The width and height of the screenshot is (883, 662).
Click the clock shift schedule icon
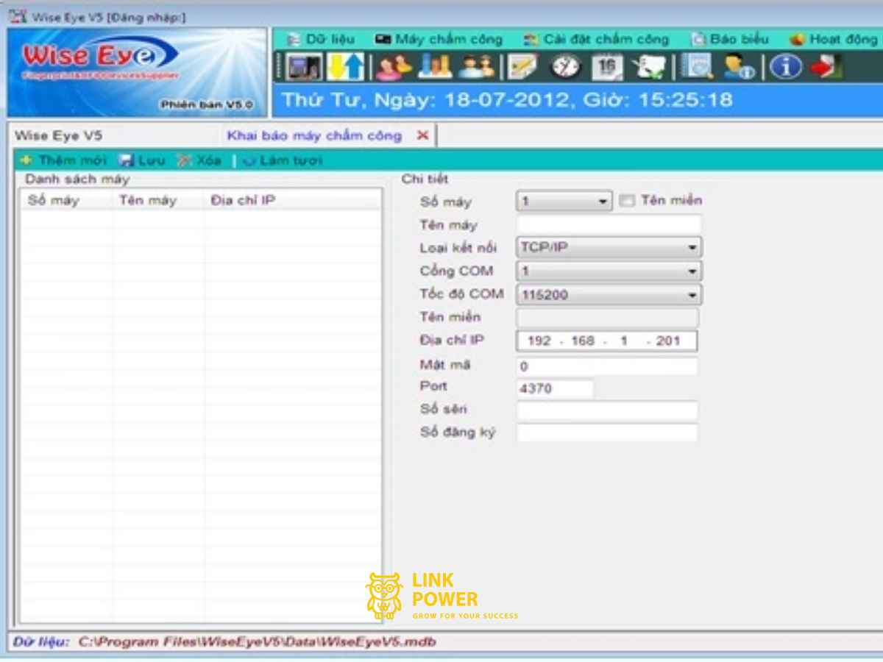565,67
